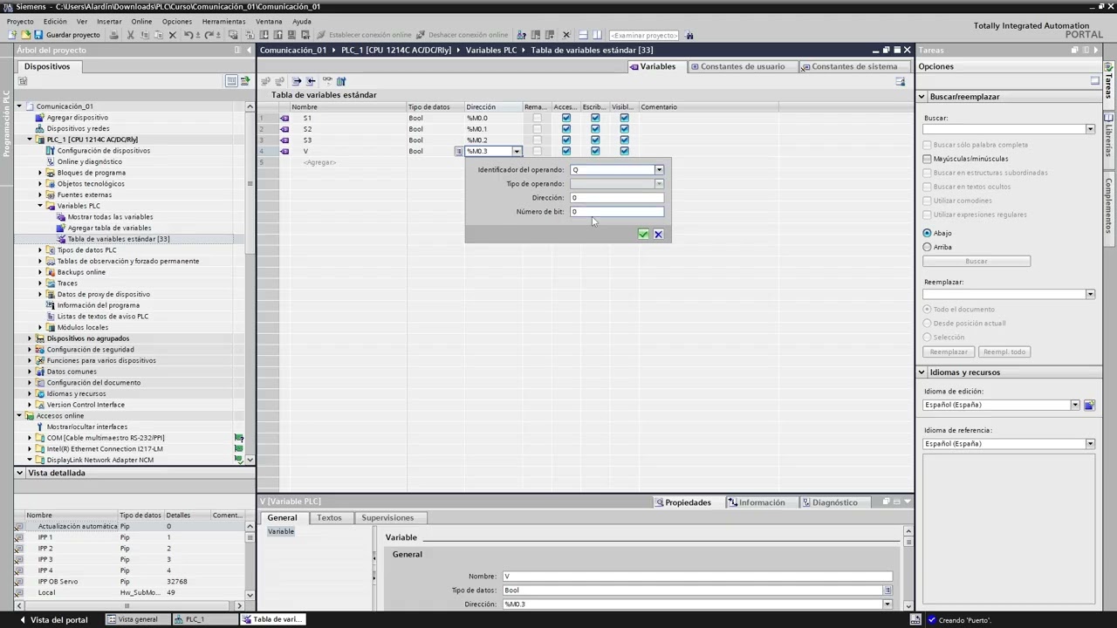Toggle Visible checkbox for S1

click(x=624, y=118)
